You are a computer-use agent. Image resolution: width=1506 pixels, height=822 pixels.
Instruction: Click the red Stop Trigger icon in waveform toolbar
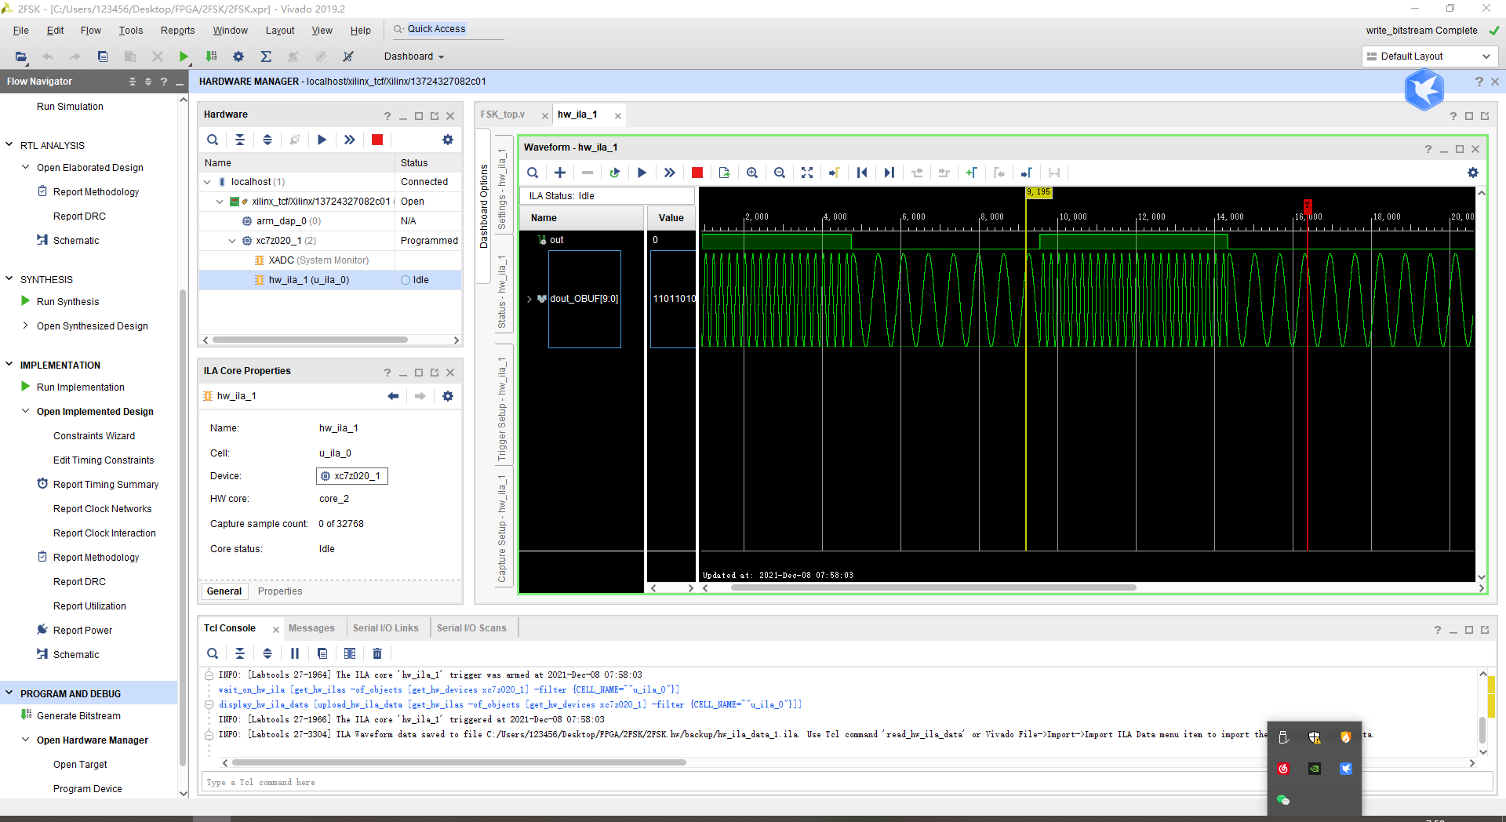click(x=697, y=173)
